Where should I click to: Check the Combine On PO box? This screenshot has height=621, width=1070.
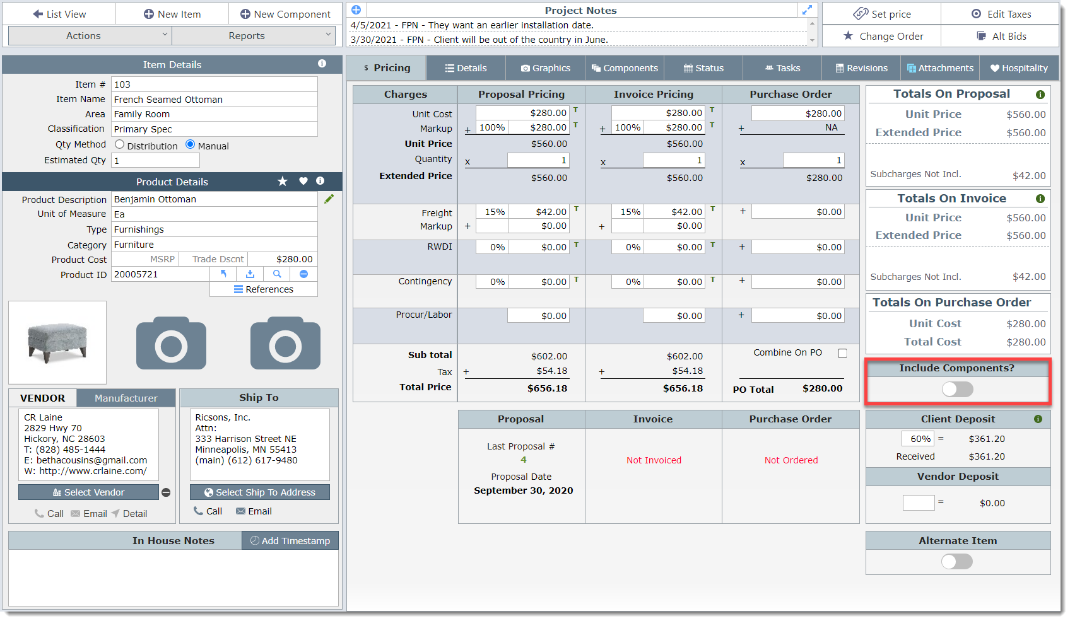tap(842, 353)
